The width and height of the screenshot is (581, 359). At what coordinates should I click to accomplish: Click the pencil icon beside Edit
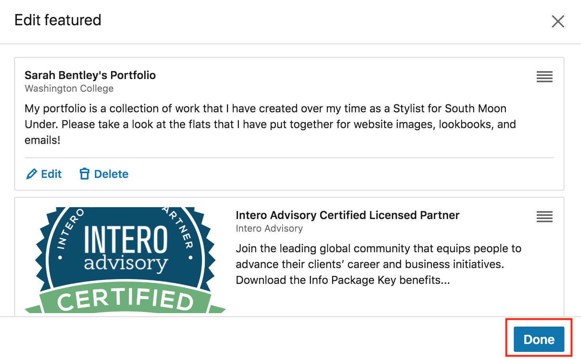pyautogui.click(x=31, y=174)
